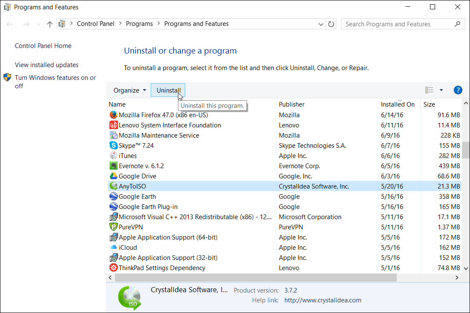Open the view options dropdown arrow
This screenshot has width=470, height=313.
(x=441, y=90)
